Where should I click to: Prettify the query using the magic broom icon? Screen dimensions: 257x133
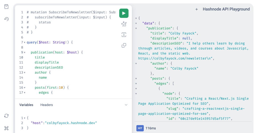124,24
